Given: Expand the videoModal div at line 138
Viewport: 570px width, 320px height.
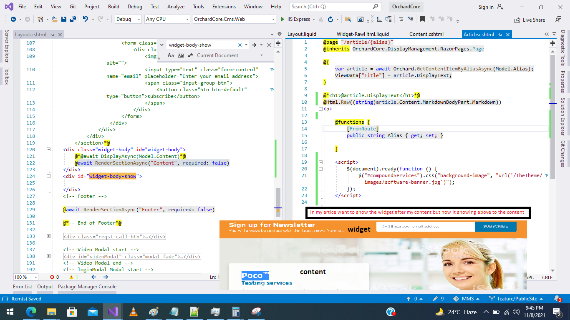Looking at the screenshot, I should [x=48, y=256].
